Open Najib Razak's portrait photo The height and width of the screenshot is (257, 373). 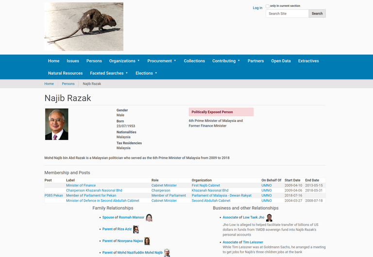57,124
